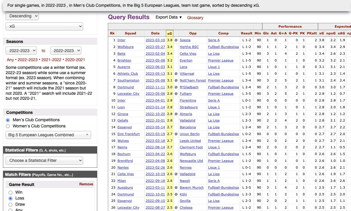351x211 pixels.
Task: Sort table by PKatt column header
Action: click(x=312, y=33)
